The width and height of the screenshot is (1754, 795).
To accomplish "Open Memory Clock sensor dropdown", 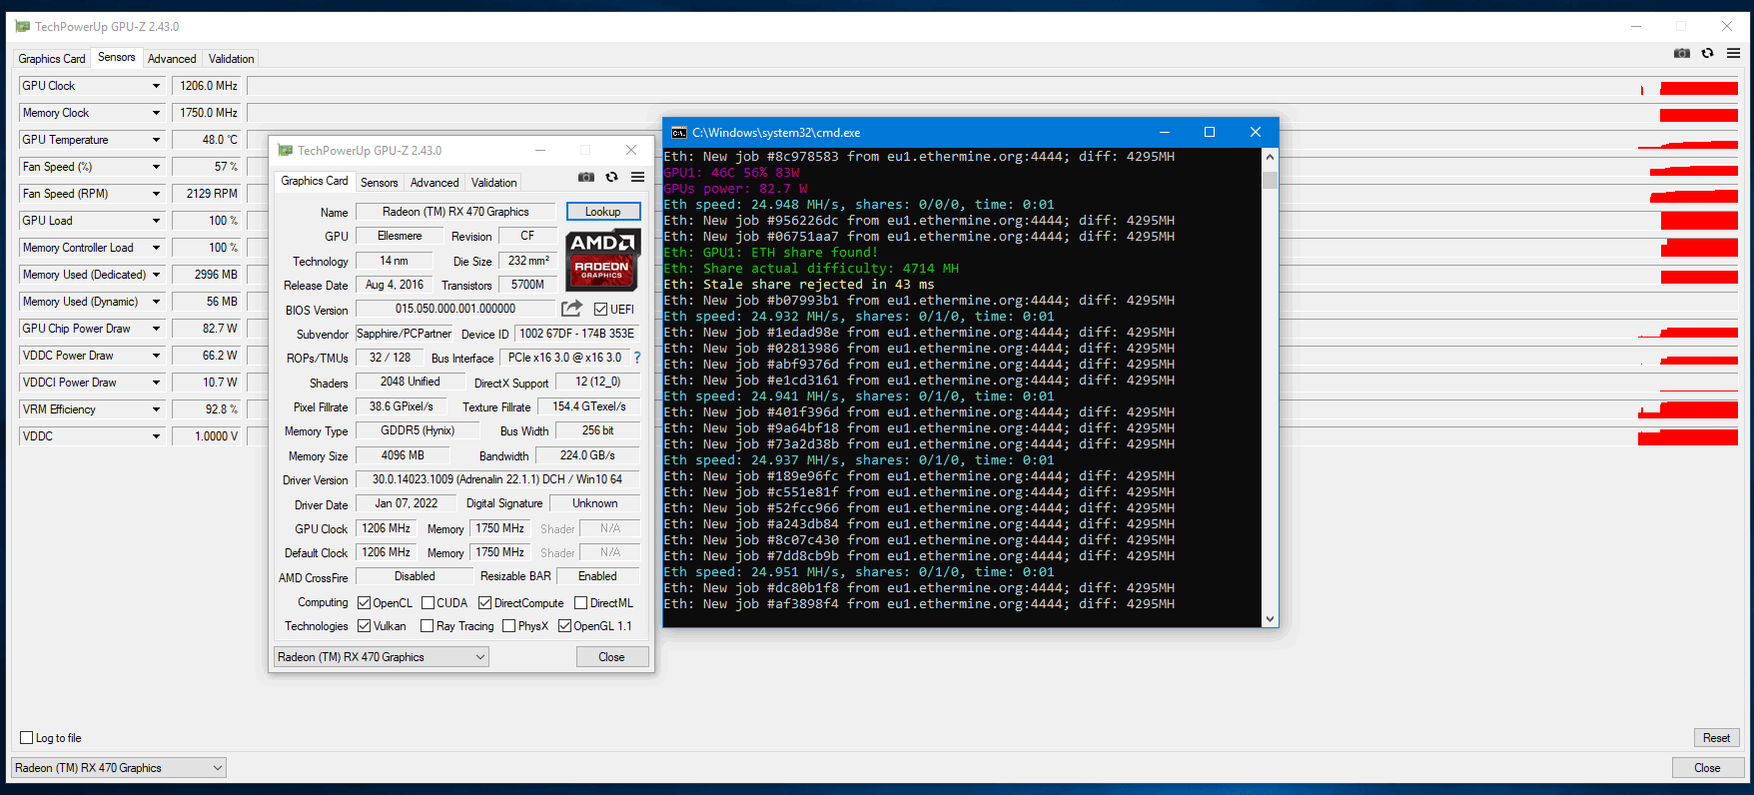I will pyautogui.click(x=156, y=113).
